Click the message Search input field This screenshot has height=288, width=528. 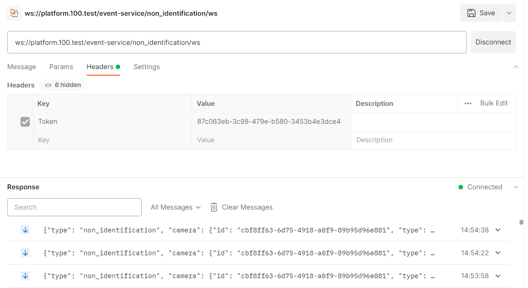coord(74,207)
